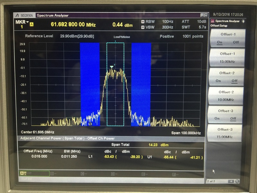Toggle Offset-1 On/Off softkey
Viewport: 257px width, 193px height.
(x=227, y=38)
